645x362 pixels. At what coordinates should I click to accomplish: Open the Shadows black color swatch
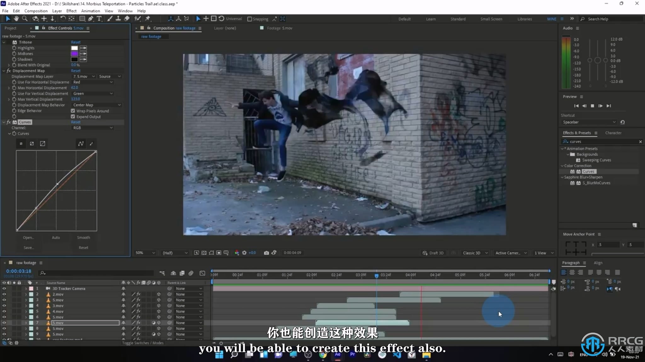[x=75, y=59]
